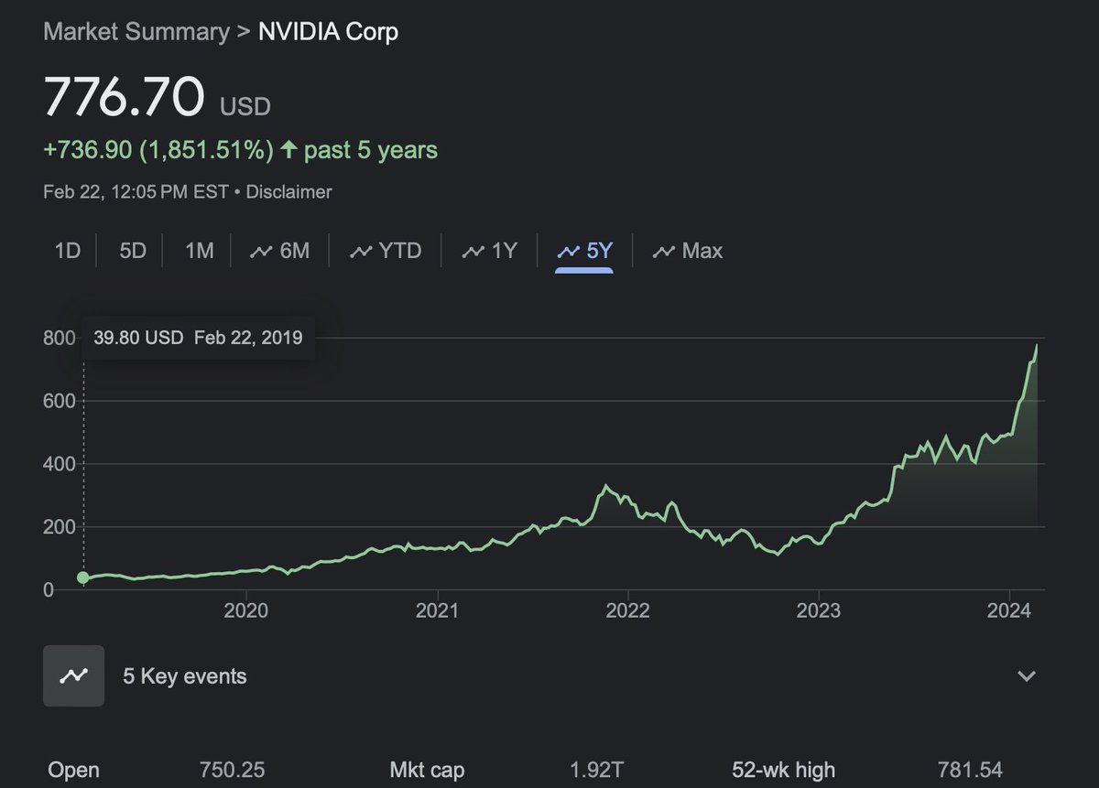Image resolution: width=1099 pixels, height=788 pixels.
Task: Click the 52-wk high label
Action: [x=783, y=771]
